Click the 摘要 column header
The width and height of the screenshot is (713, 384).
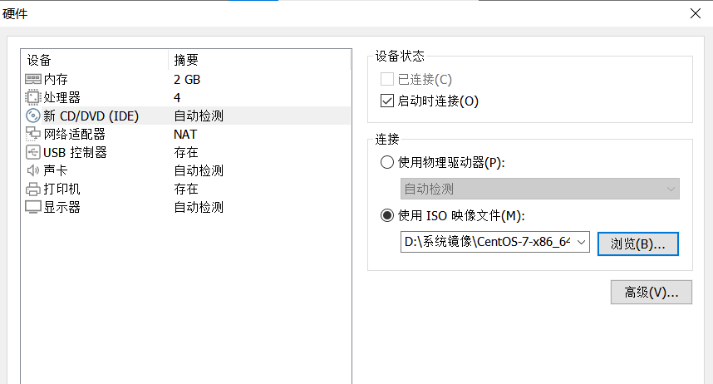pos(186,60)
